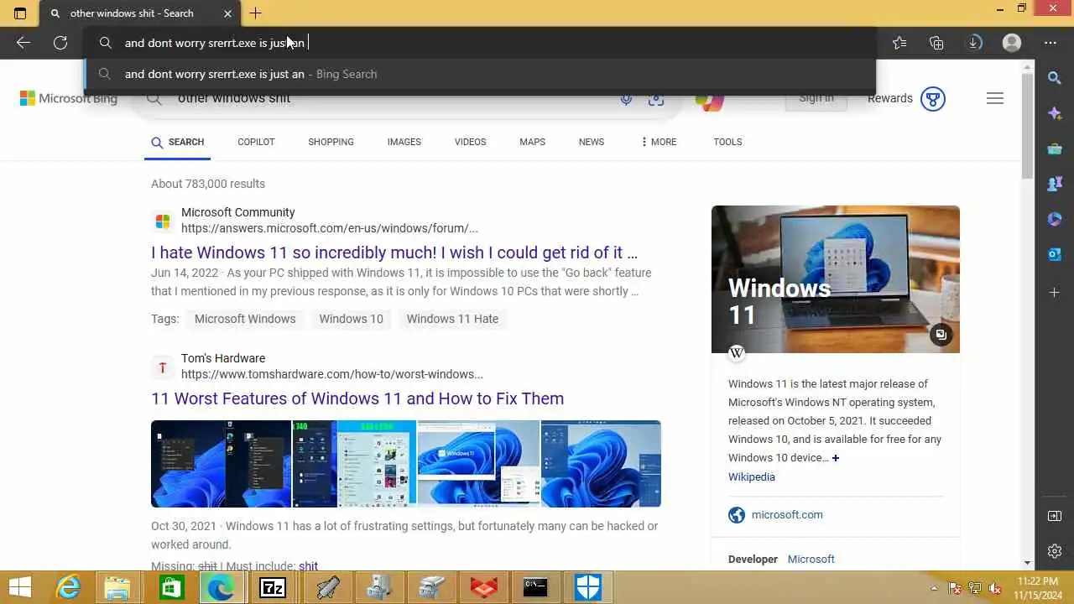The image size is (1074, 604).
Task: Switch to the SHOPPING tab
Action: point(331,142)
